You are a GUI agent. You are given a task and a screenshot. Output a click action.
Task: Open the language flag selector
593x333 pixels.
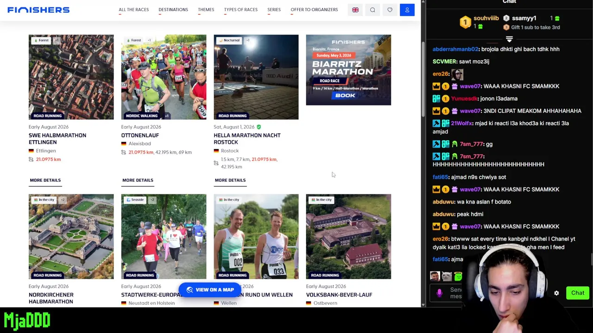[x=355, y=10]
